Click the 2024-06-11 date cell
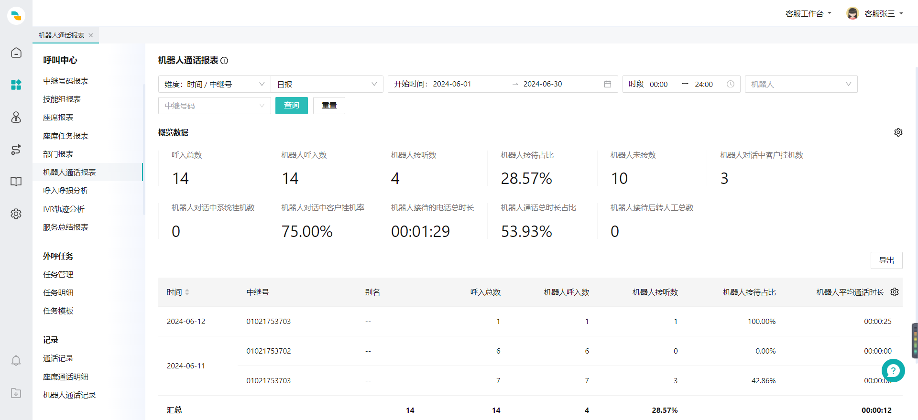 186,366
